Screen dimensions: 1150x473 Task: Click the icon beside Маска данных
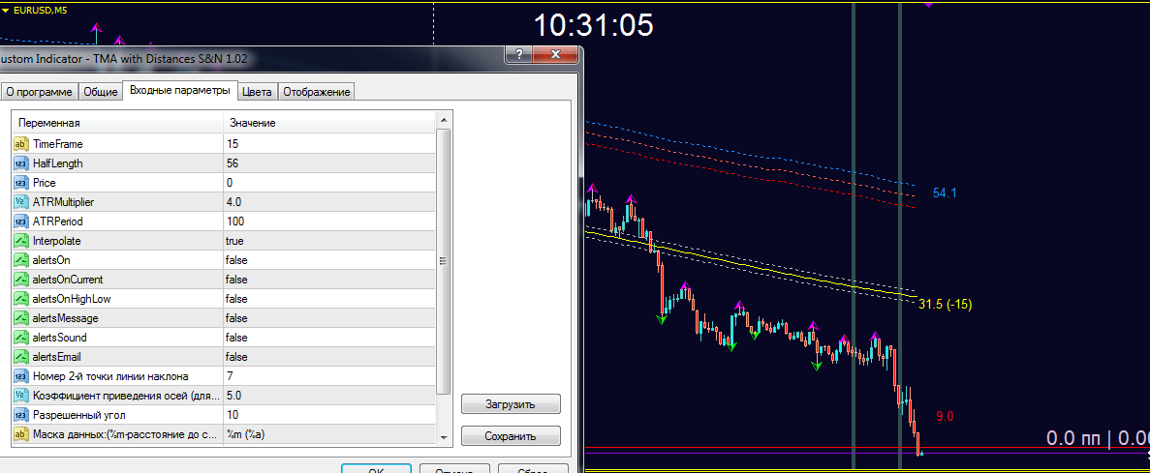pos(20,434)
